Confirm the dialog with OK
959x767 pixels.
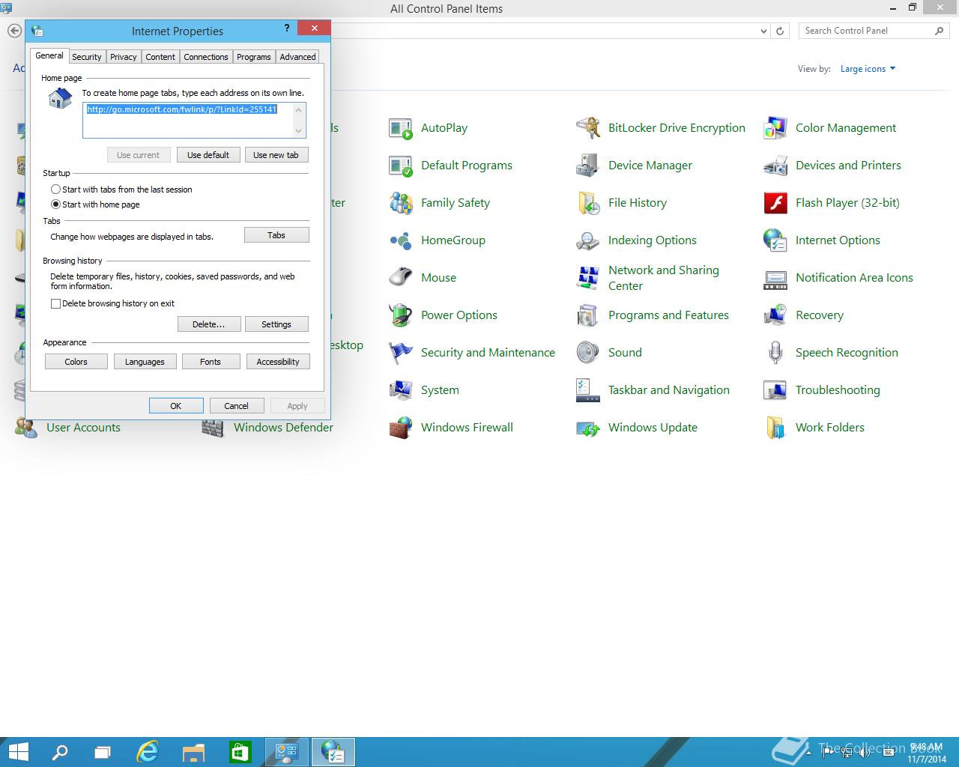(x=176, y=406)
